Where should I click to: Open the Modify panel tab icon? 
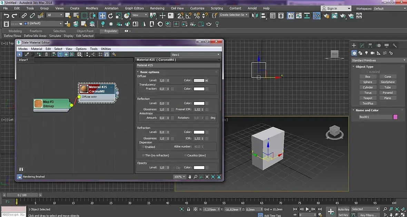[x=362, y=45]
